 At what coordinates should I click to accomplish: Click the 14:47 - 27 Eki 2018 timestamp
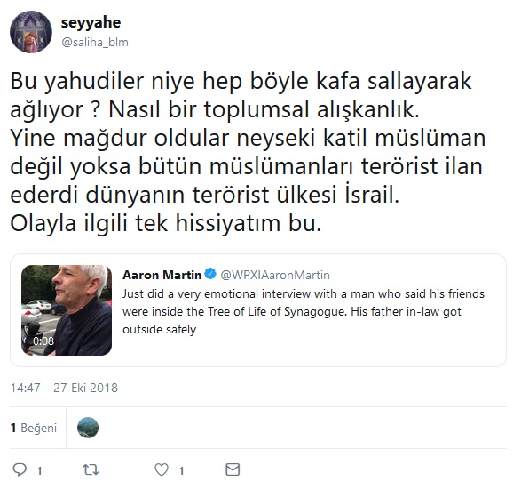pyautogui.click(x=64, y=388)
